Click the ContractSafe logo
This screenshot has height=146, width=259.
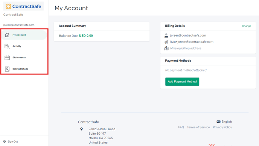(x=23, y=6)
